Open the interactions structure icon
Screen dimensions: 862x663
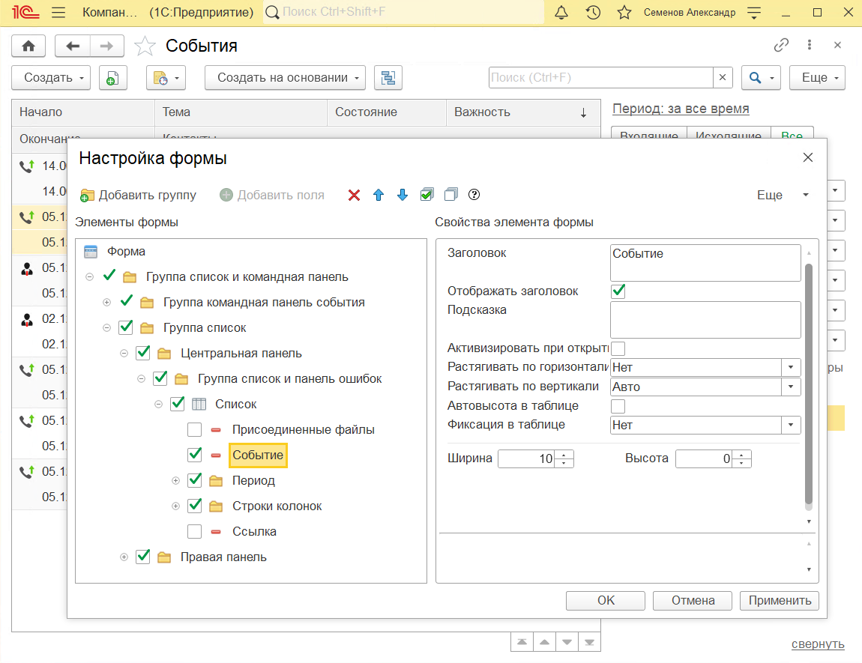coord(388,78)
